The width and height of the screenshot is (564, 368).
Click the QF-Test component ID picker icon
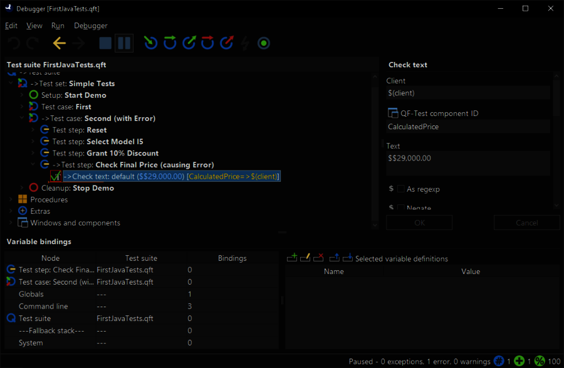pyautogui.click(x=393, y=113)
